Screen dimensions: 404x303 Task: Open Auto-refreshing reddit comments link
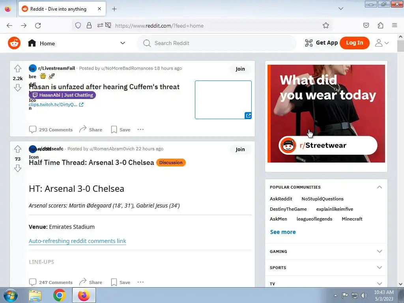pos(77,241)
